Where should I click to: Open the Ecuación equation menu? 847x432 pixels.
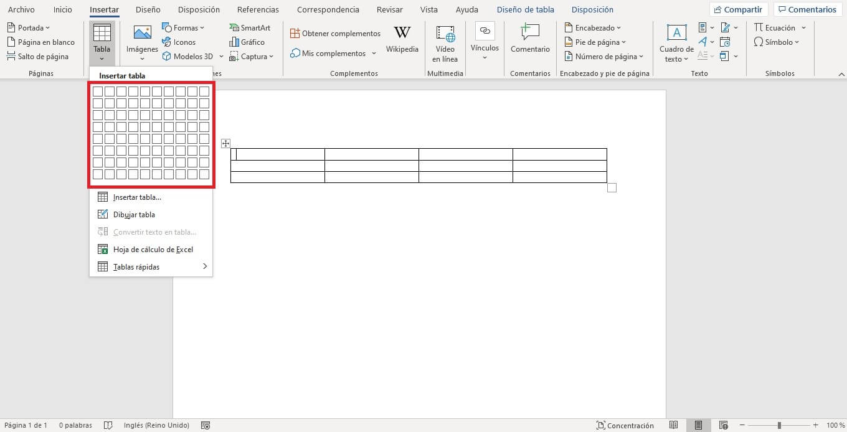(780, 27)
